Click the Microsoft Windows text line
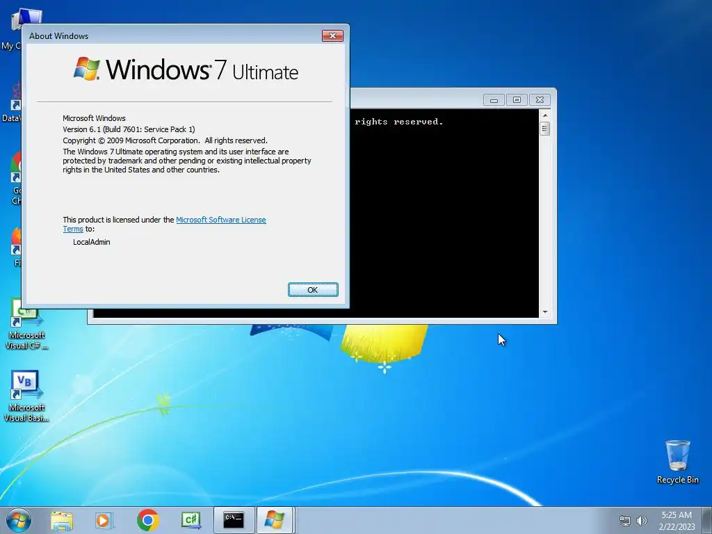The height and width of the screenshot is (534, 712). pyautogui.click(x=94, y=118)
